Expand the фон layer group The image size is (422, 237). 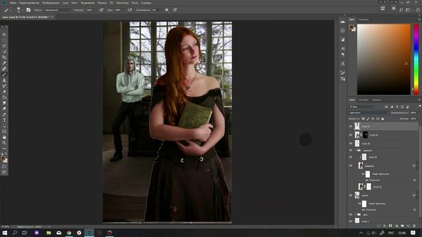pyautogui.click(x=355, y=215)
